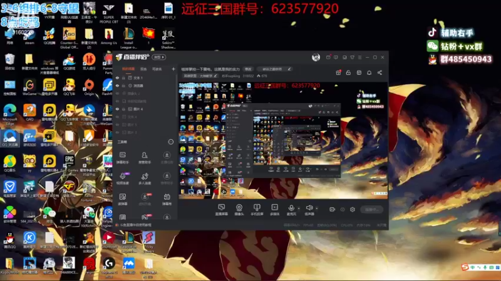Open the gift box icon with red badge
Screen dimensions: 501x281
pyautogui.click(x=338, y=72)
